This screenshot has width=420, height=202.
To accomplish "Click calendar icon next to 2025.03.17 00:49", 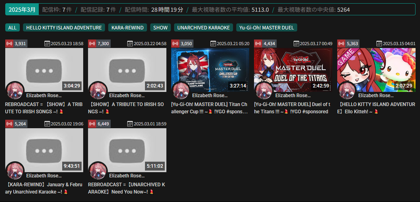I will (x=296, y=44).
